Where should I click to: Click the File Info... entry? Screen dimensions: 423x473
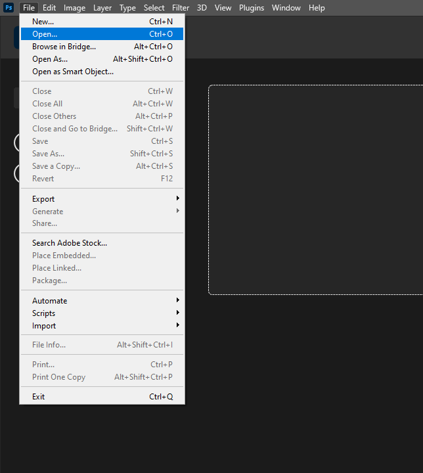[x=102, y=345]
